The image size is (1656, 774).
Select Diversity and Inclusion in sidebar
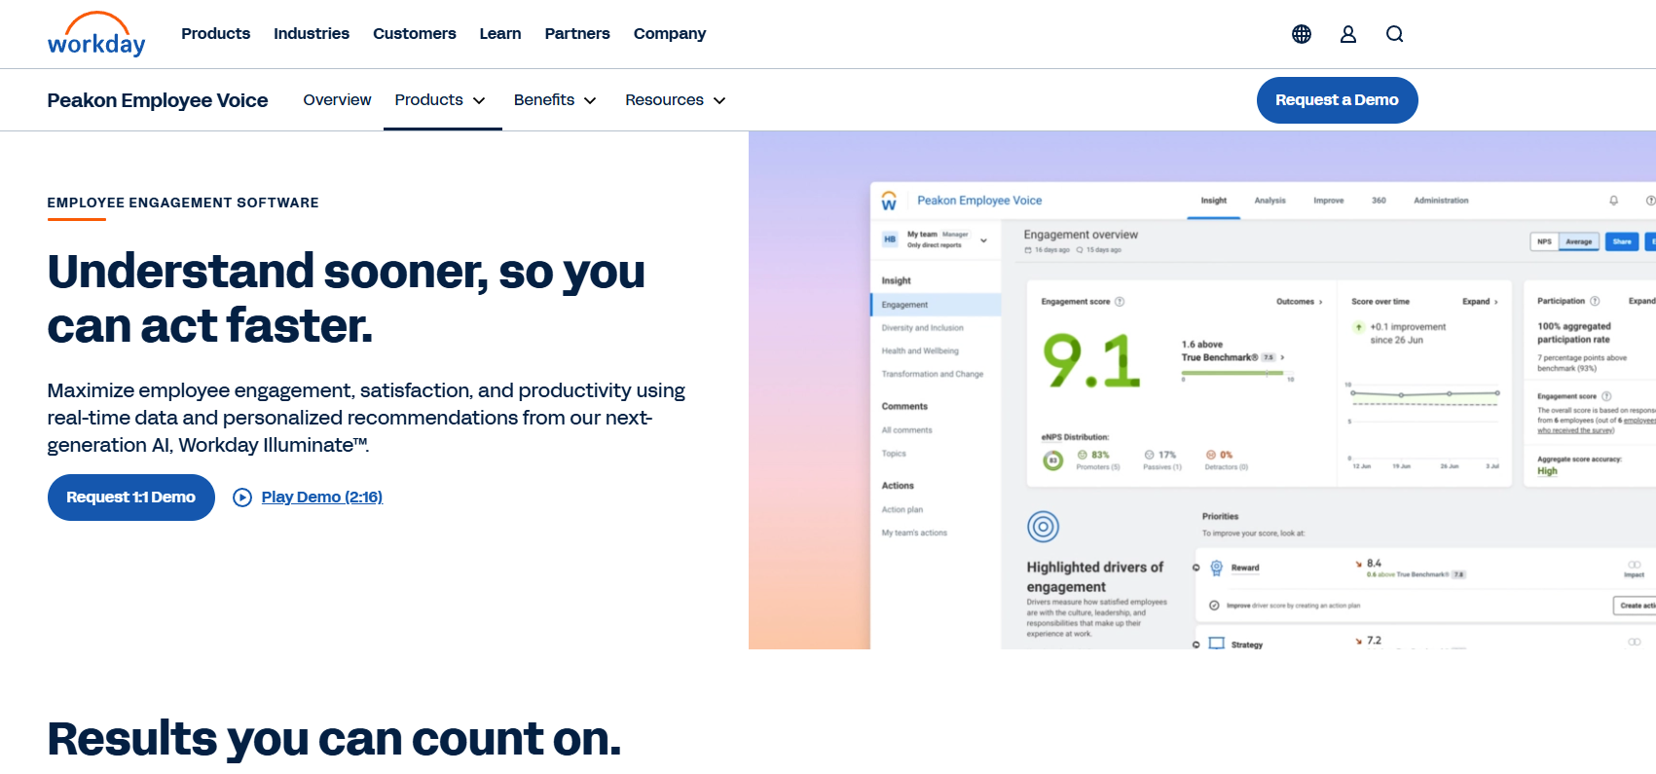923,328
